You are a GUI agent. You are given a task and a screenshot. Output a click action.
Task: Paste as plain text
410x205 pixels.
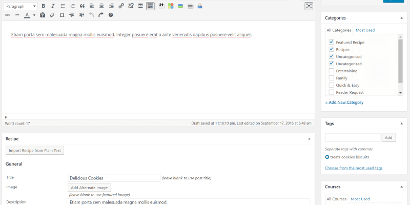click(x=43, y=15)
